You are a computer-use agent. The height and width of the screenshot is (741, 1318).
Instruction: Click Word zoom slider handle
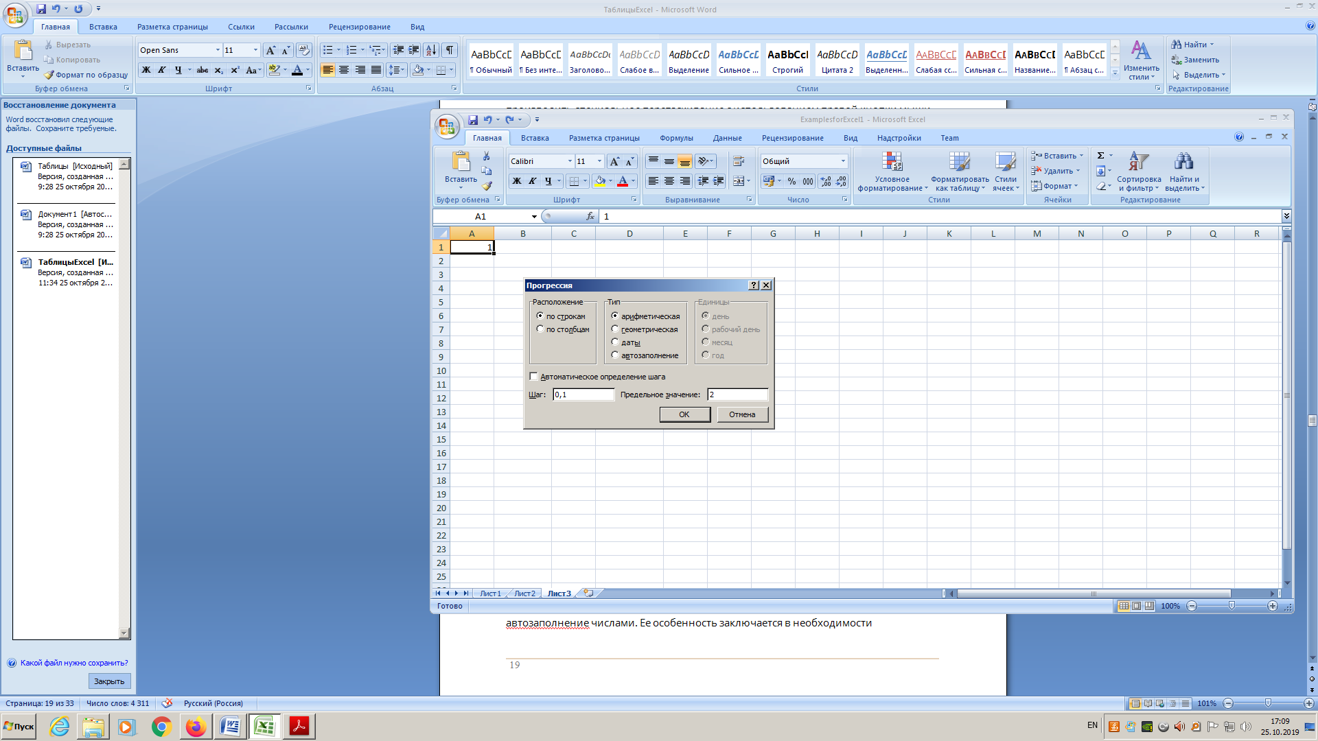1268,703
